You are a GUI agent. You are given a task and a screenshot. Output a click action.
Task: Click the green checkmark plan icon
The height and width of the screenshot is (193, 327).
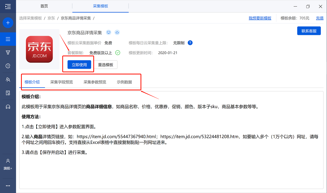point(118,53)
